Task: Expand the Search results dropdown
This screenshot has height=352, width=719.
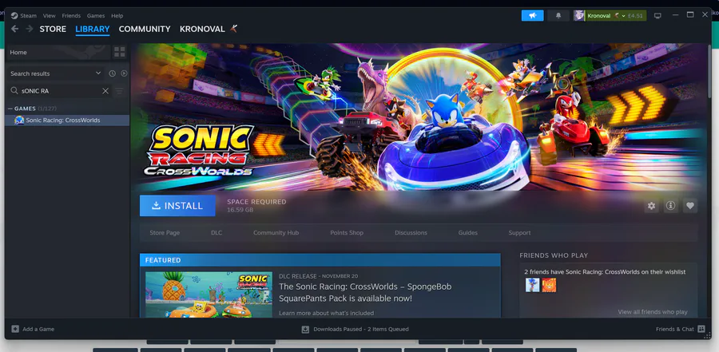Action: point(55,73)
